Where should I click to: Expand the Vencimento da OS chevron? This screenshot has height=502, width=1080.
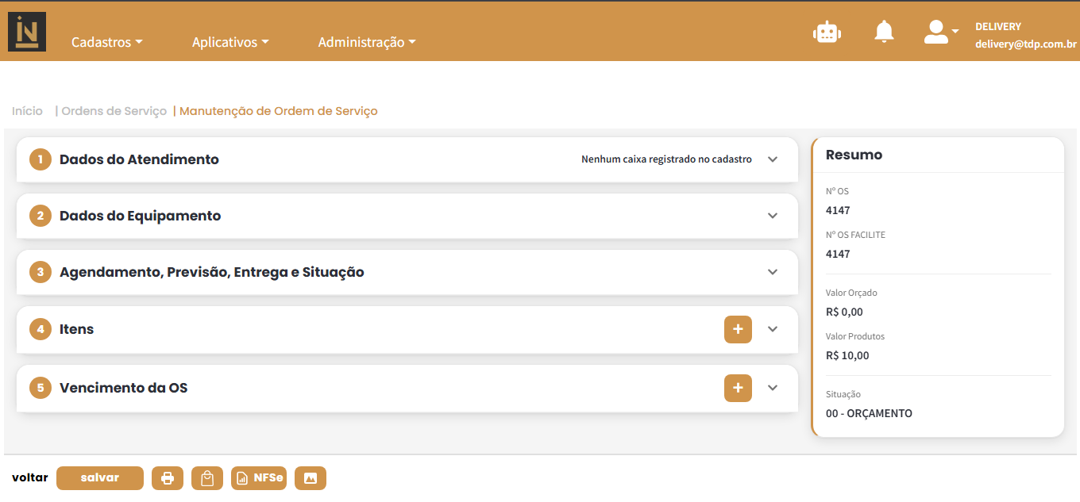pyautogui.click(x=773, y=388)
